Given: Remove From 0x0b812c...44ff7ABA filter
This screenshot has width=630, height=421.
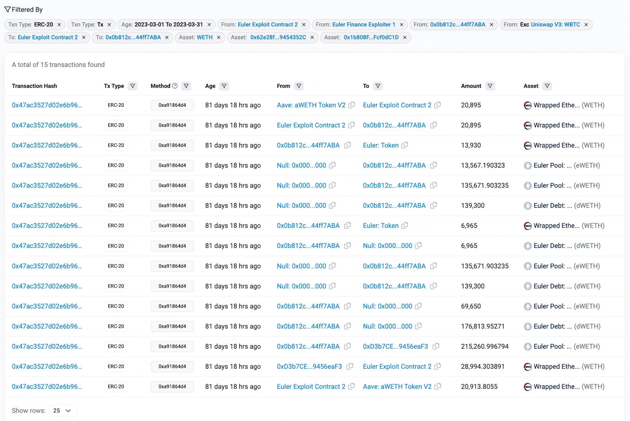Looking at the screenshot, I should tap(491, 24).
